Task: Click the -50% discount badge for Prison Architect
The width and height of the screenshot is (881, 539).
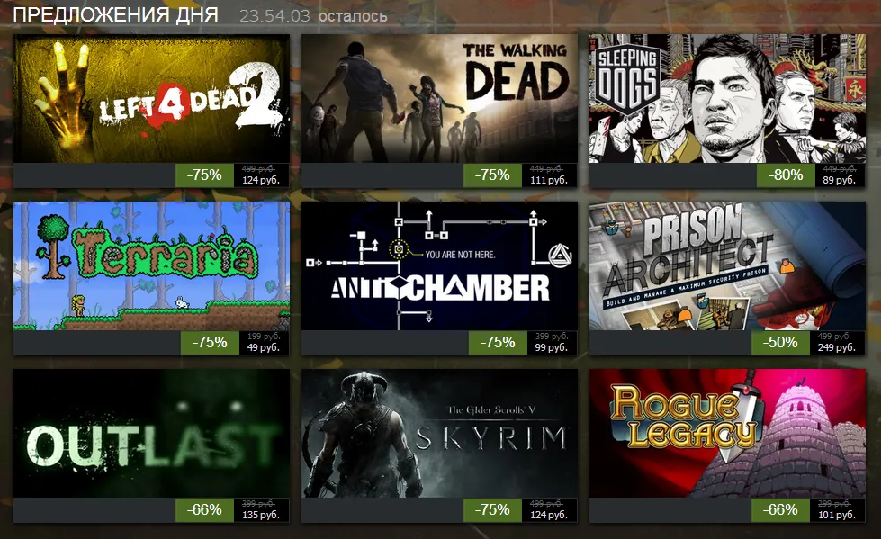Action: click(780, 342)
